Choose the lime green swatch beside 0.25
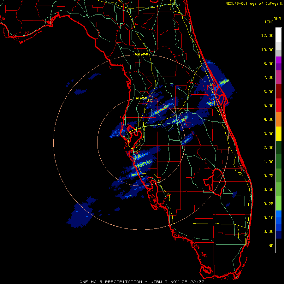 pyautogui.click(x=279, y=204)
